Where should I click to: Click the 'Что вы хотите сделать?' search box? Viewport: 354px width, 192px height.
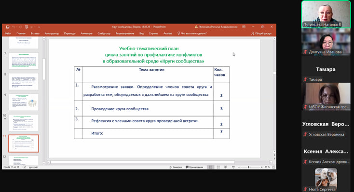[192, 33]
